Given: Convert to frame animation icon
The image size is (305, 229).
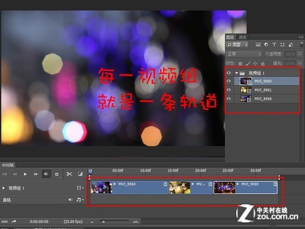Looking at the screenshot, I should [x=4, y=222].
